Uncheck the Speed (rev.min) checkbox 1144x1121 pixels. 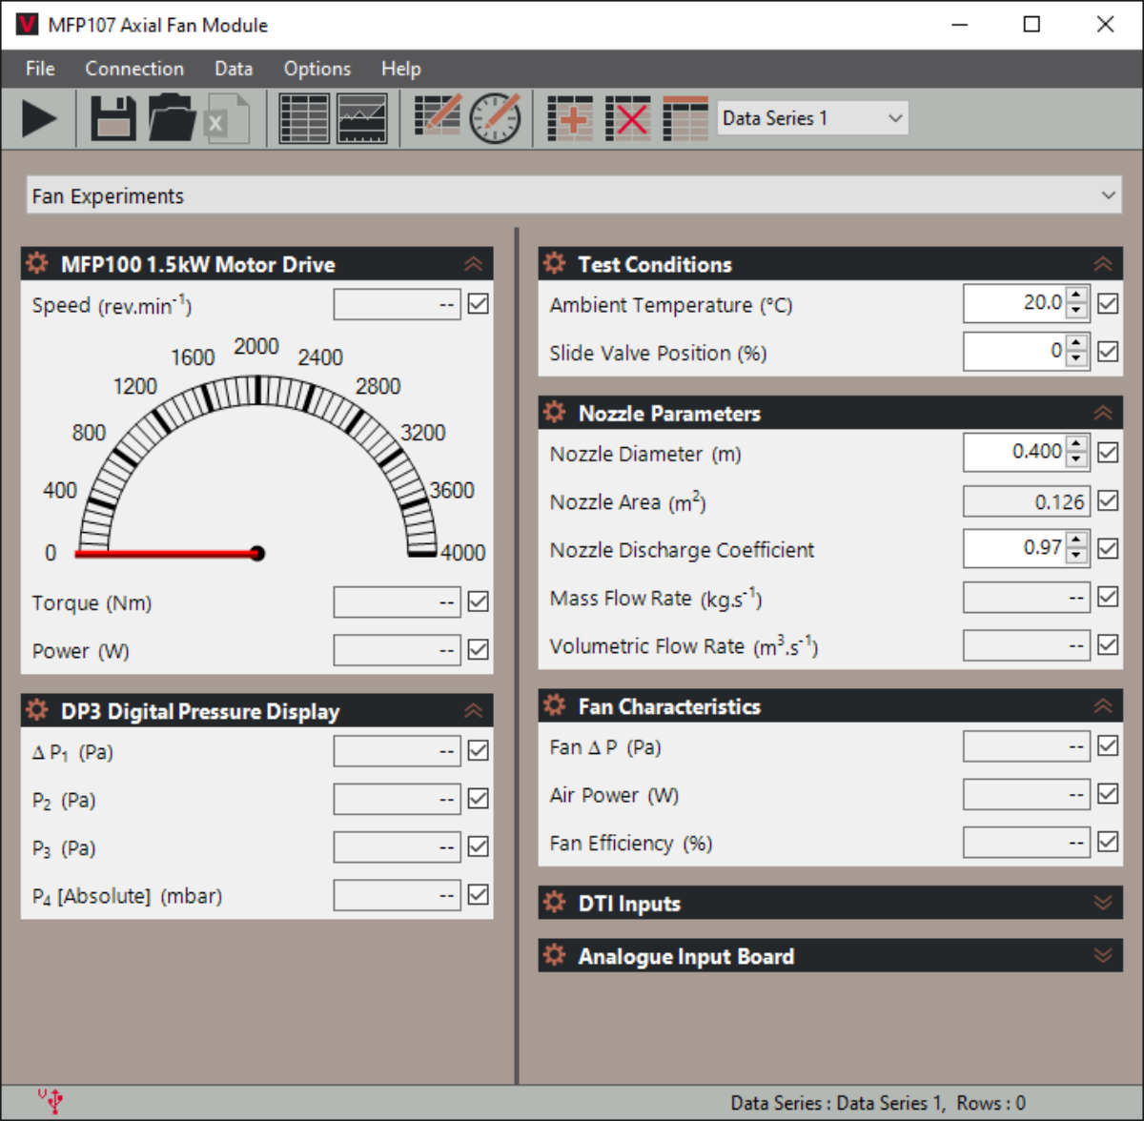[x=479, y=304]
